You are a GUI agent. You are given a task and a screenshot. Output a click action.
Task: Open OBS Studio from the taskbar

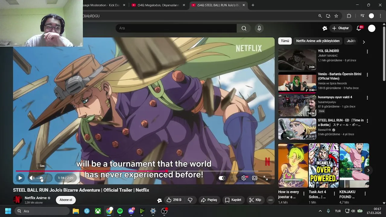pos(164,211)
